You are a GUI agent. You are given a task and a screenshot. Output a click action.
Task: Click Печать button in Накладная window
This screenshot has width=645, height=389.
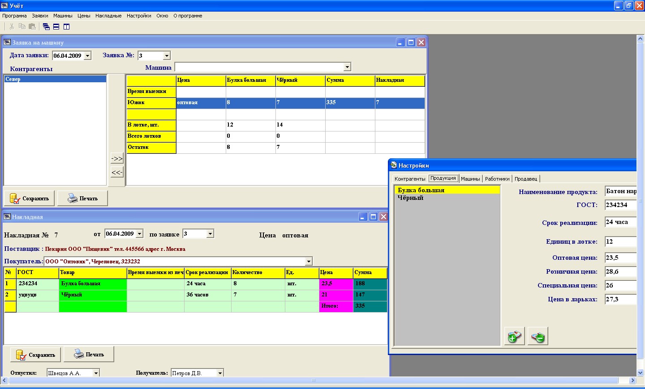coord(89,354)
